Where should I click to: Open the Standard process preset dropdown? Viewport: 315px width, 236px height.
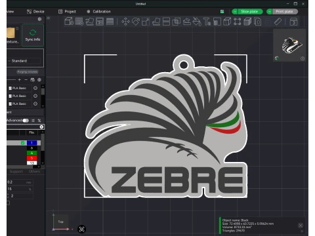24,61
